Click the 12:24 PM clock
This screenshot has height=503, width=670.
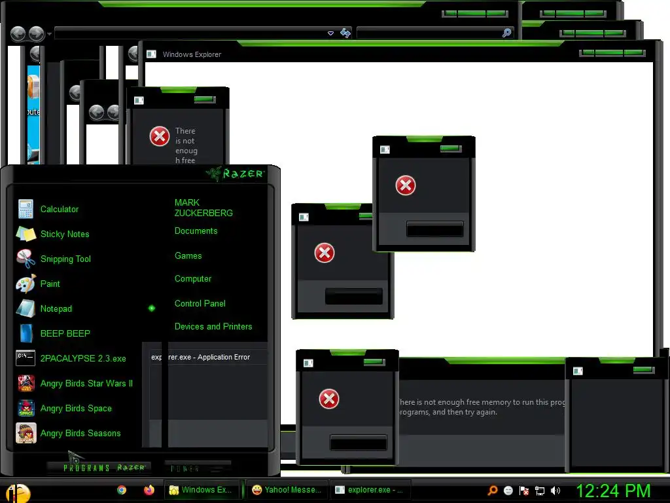613,491
